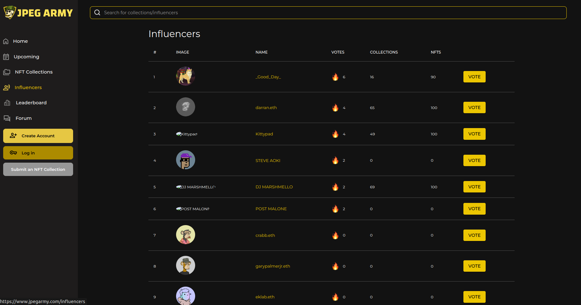581x305 pixels.
Task: Click the crabb.eth ape avatar thumbnail
Action: (186, 235)
